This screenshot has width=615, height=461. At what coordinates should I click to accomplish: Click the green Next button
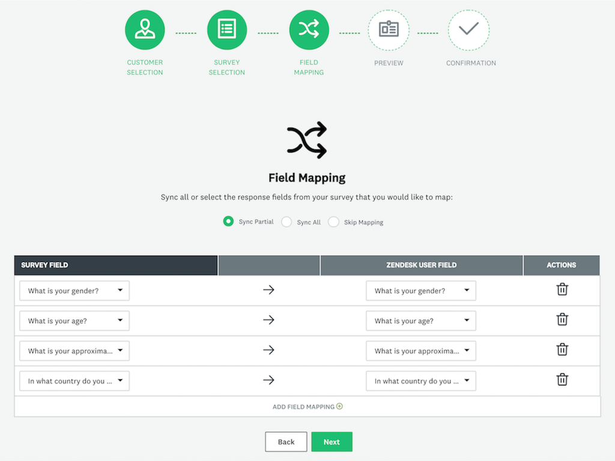332,442
